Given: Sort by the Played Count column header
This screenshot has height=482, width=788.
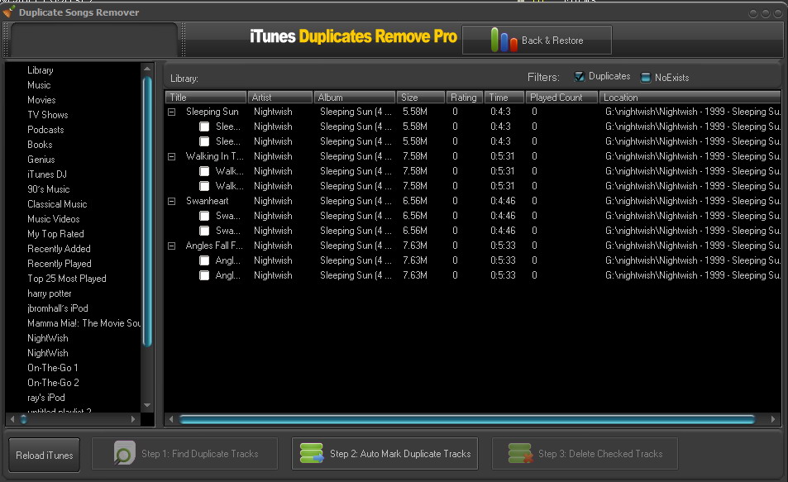Looking at the screenshot, I should tap(562, 98).
